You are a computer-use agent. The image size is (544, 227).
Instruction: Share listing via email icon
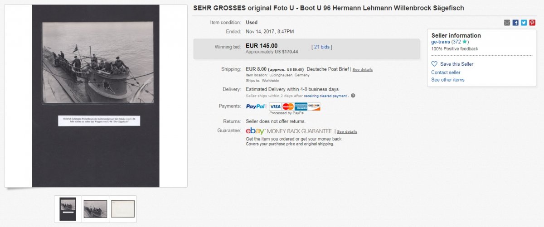[507, 23]
